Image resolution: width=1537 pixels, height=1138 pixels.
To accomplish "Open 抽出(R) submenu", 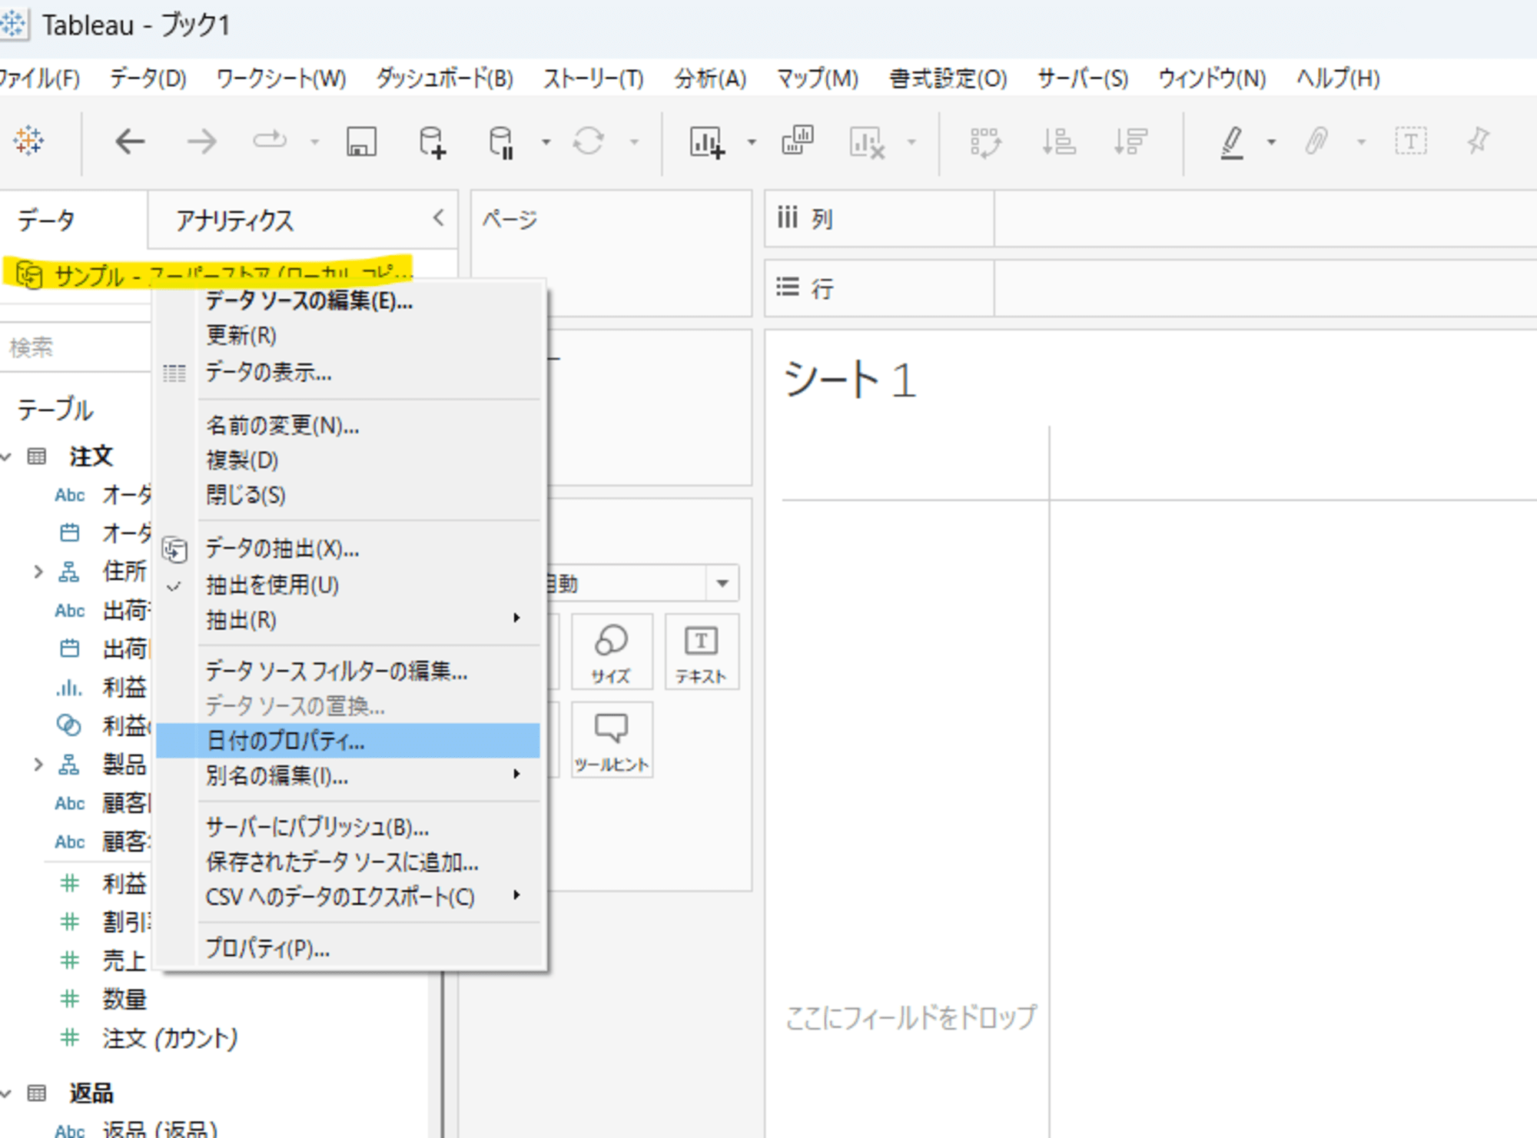I will tap(348, 619).
